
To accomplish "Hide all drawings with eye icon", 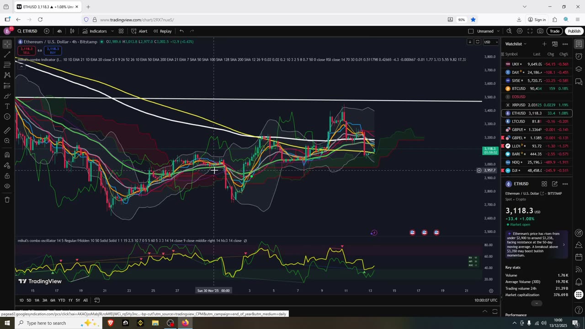I will (x=7, y=186).
